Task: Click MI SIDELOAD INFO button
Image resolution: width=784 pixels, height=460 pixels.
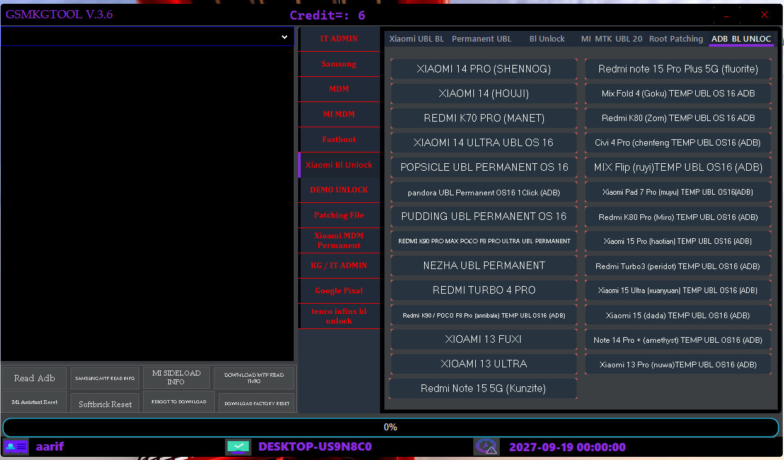Action: 176,377
